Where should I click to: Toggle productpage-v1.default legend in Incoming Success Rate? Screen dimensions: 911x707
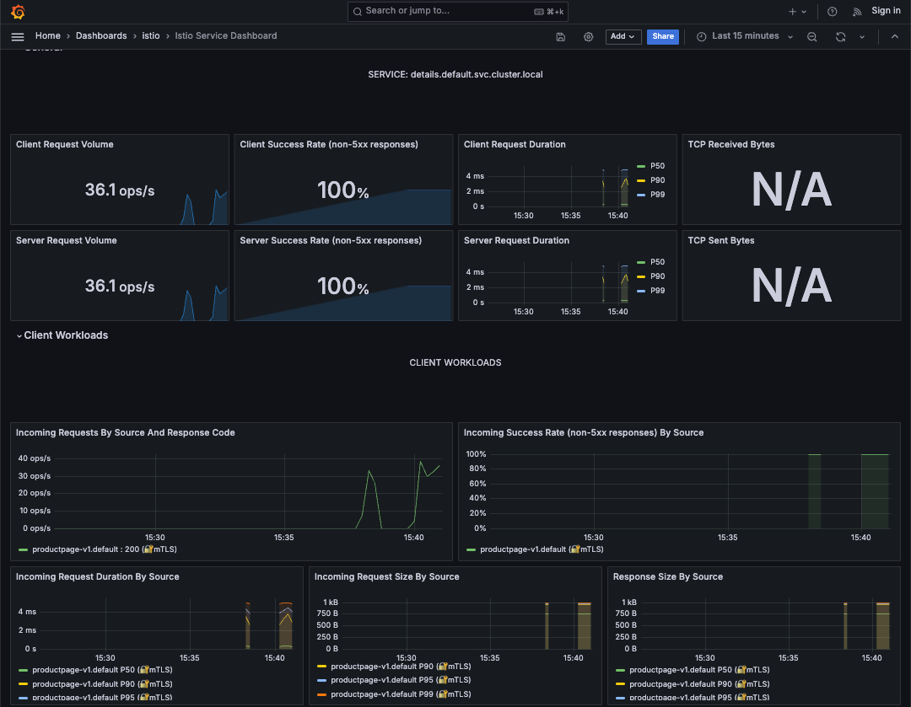click(x=542, y=549)
